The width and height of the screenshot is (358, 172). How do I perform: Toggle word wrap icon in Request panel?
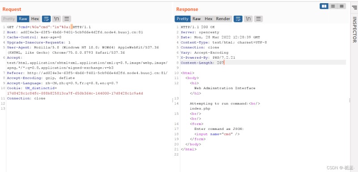click(x=47, y=19)
